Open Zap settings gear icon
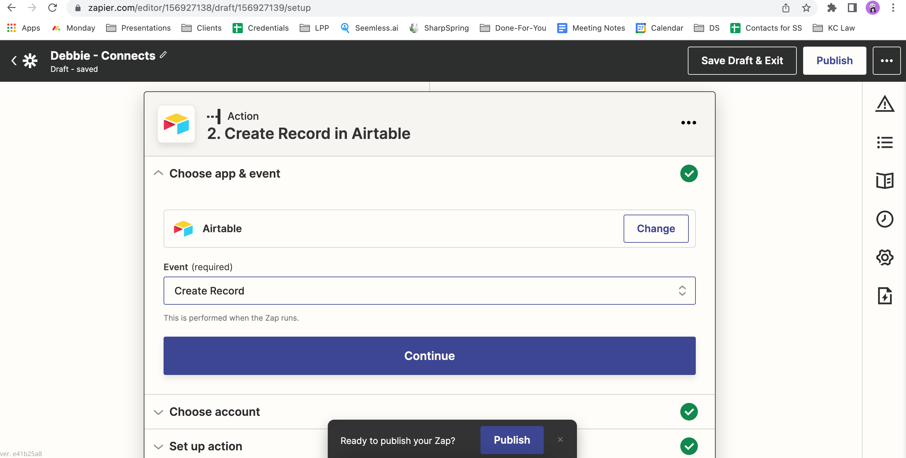Screen dimensions: 906x458 [885, 257]
